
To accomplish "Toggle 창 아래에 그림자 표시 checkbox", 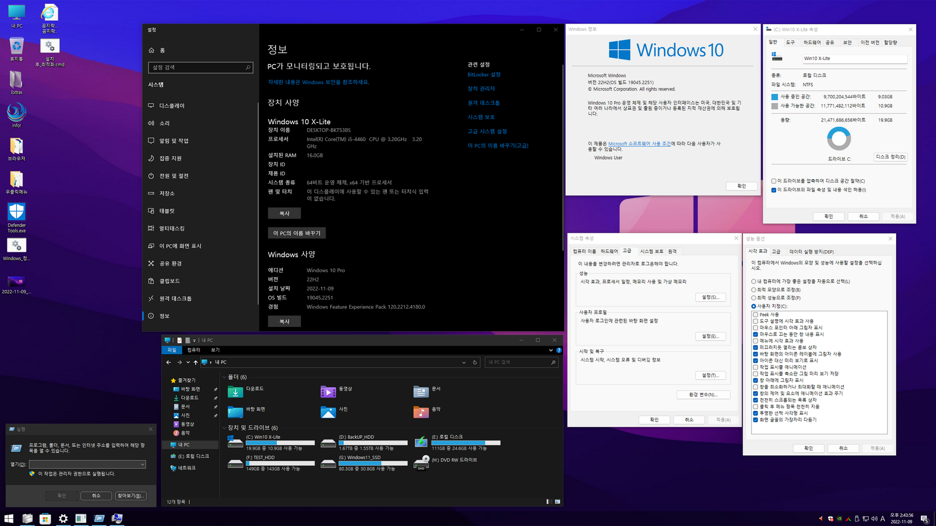I will [x=755, y=380].
